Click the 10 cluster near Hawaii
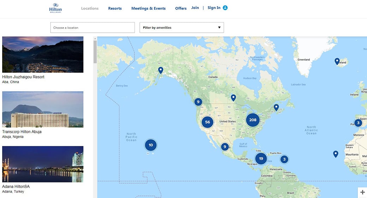The image size is (367, 198). 151,145
